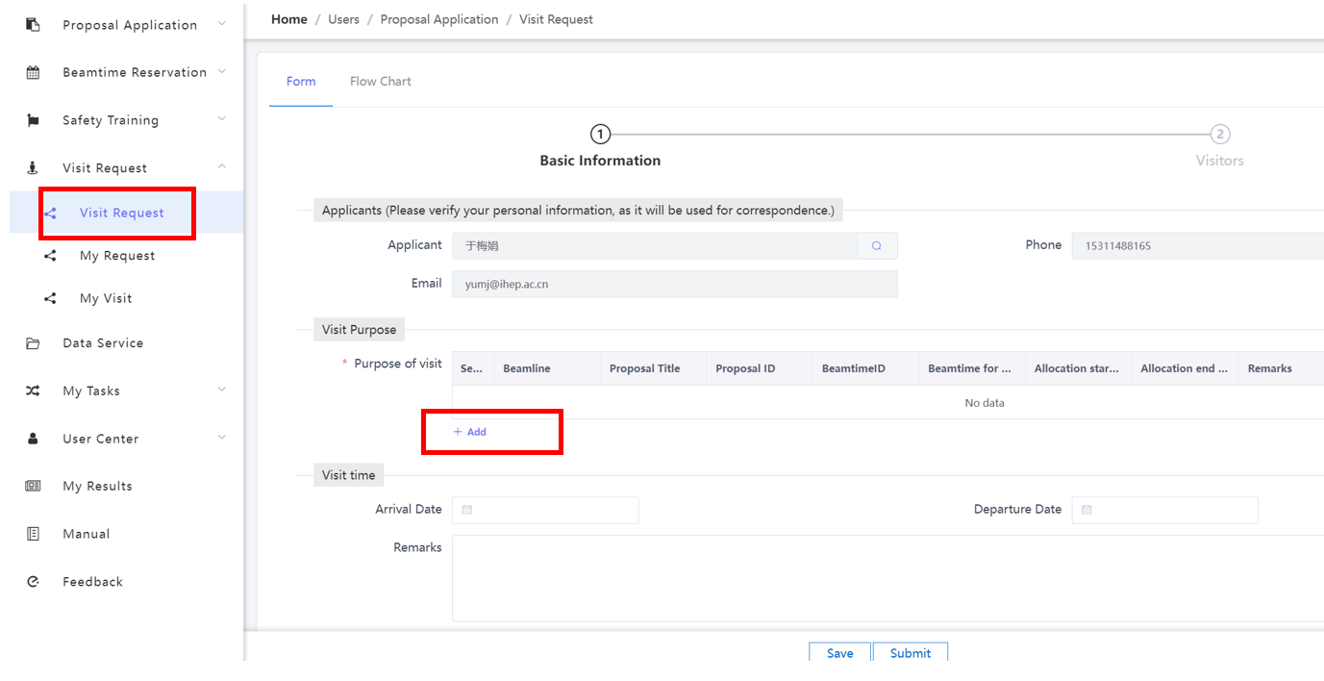Open My Request in sidebar
1324x681 pixels.
(117, 256)
